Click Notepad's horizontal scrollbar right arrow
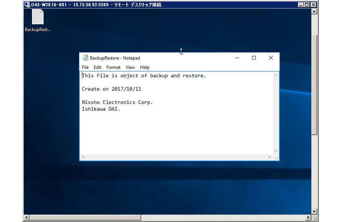The image size is (341, 222). click(x=269, y=157)
